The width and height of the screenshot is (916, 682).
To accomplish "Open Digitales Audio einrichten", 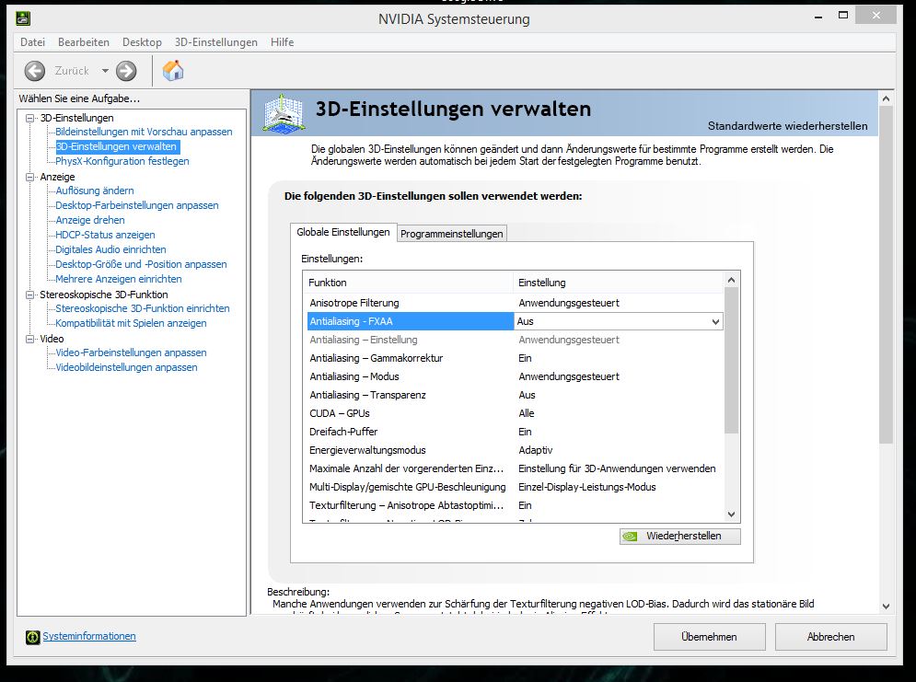I will [x=110, y=249].
